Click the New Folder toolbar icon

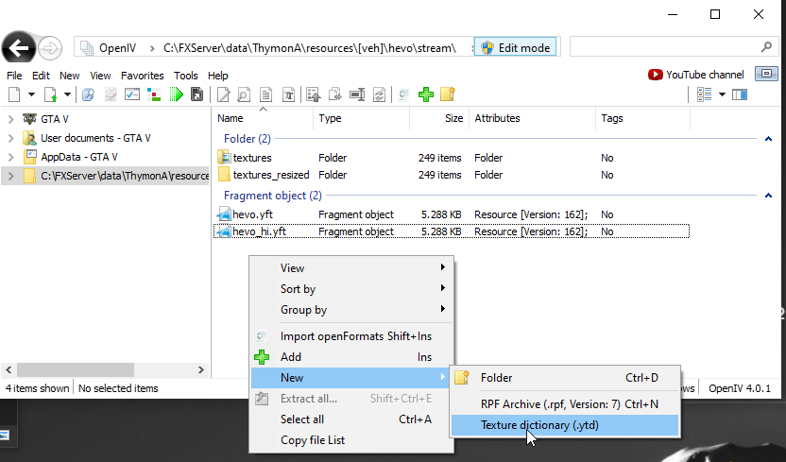click(x=448, y=94)
